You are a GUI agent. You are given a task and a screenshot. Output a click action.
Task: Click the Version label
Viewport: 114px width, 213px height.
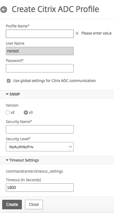tap(12, 105)
